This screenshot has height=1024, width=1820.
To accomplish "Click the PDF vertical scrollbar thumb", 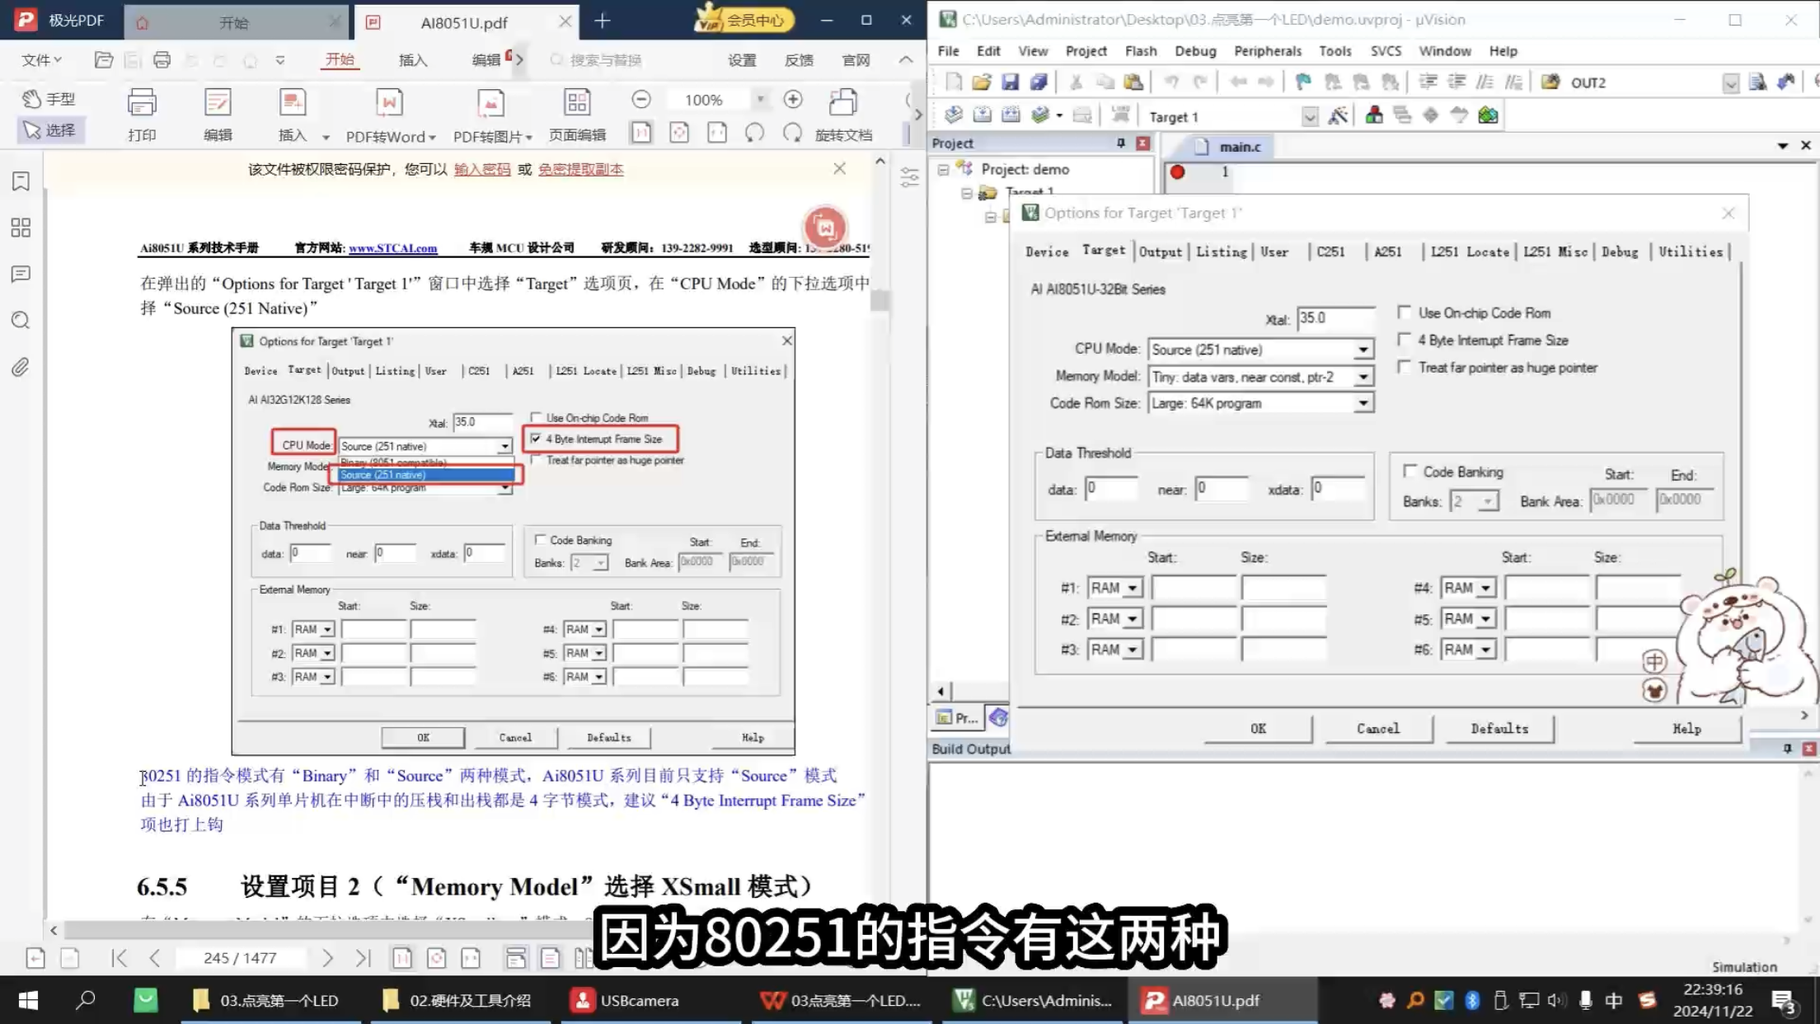I will pyautogui.click(x=880, y=300).
